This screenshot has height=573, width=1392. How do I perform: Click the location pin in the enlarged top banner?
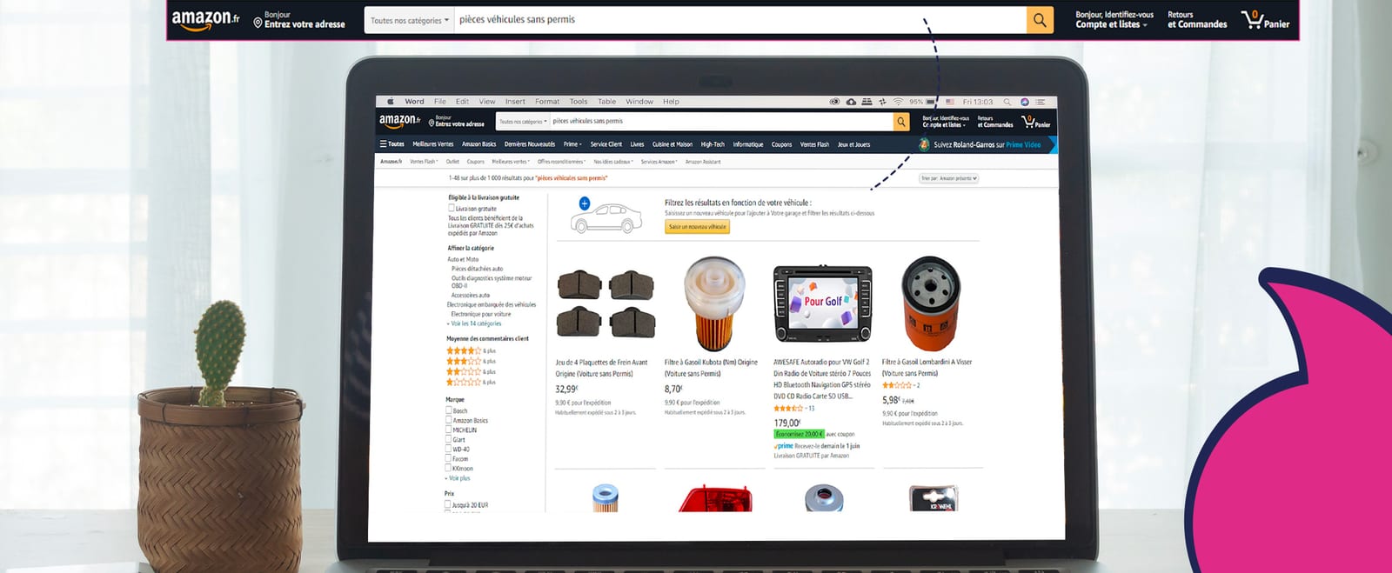258,23
